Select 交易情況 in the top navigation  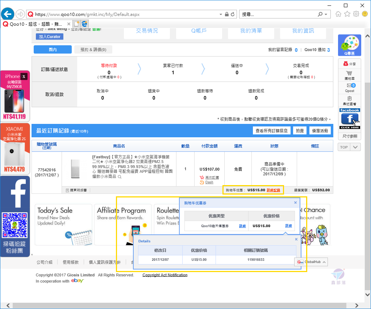tap(147, 30)
